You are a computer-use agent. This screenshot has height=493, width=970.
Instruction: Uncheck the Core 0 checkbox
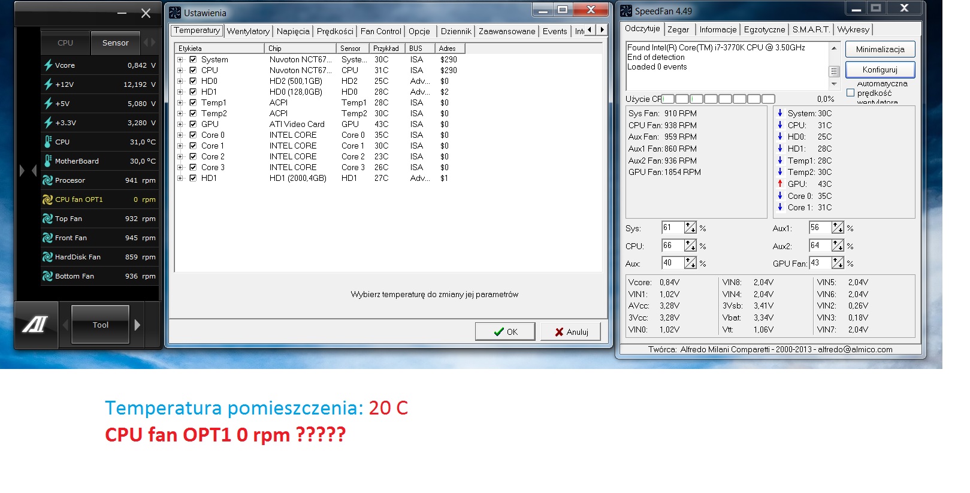(193, 135)
